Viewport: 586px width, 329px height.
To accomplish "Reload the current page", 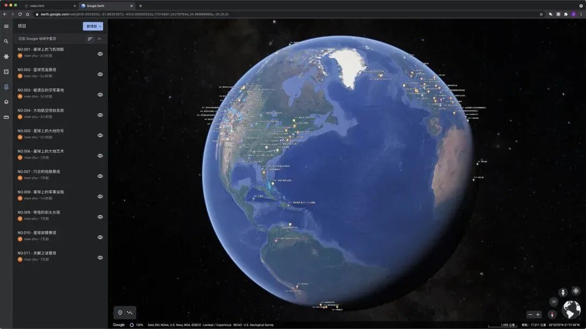I will pos(20,14).
